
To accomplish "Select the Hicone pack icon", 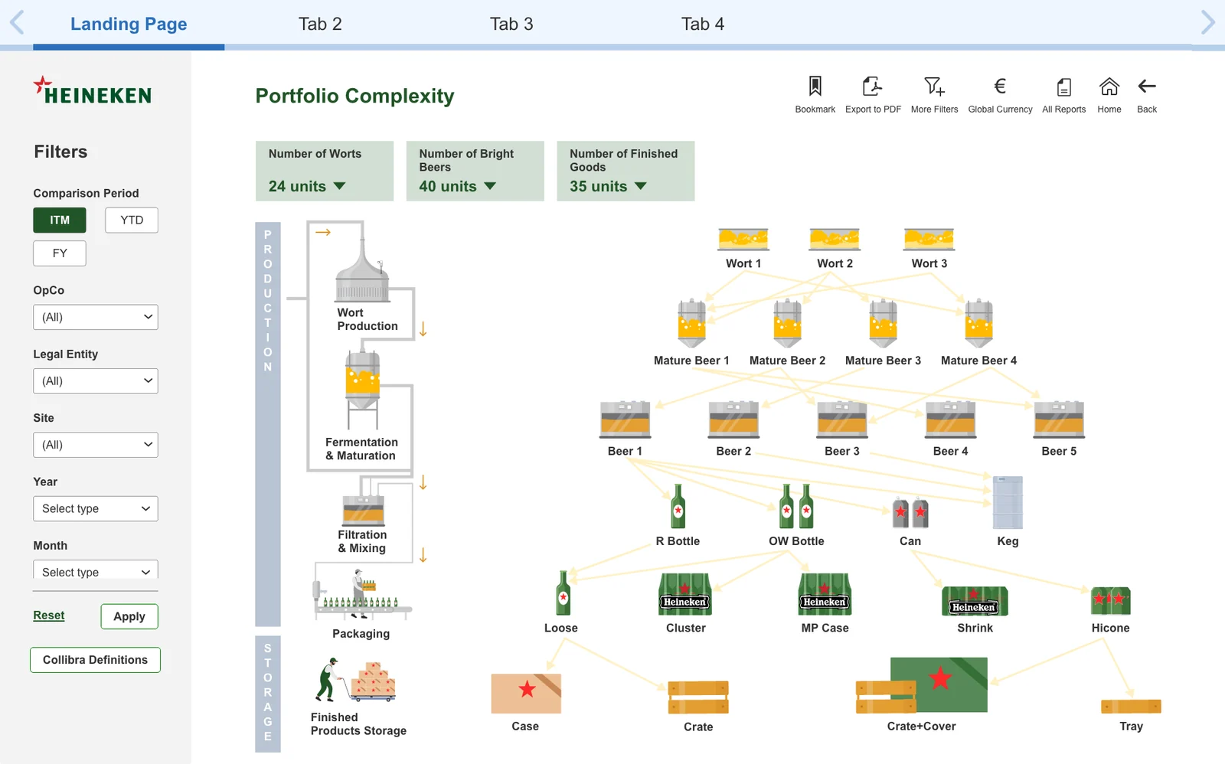I will [1111, 600].
